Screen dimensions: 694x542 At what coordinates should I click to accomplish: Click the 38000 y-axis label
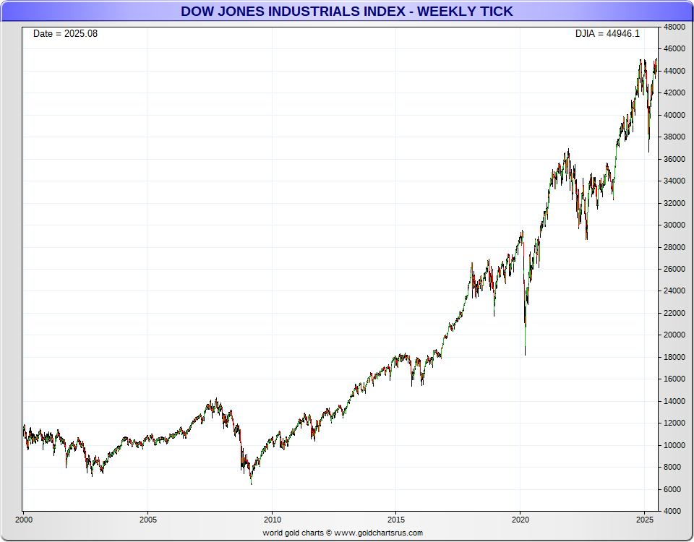point(674,137)
